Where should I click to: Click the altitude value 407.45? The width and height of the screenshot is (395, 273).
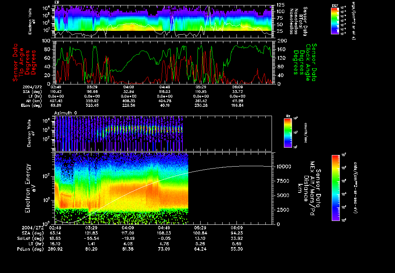(56, 100)
